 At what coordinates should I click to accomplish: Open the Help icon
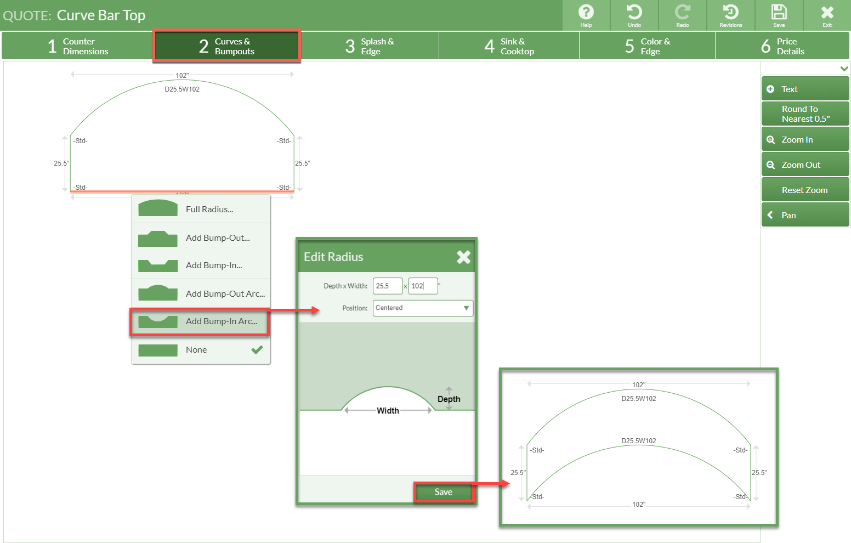click(x=586, y=15)
